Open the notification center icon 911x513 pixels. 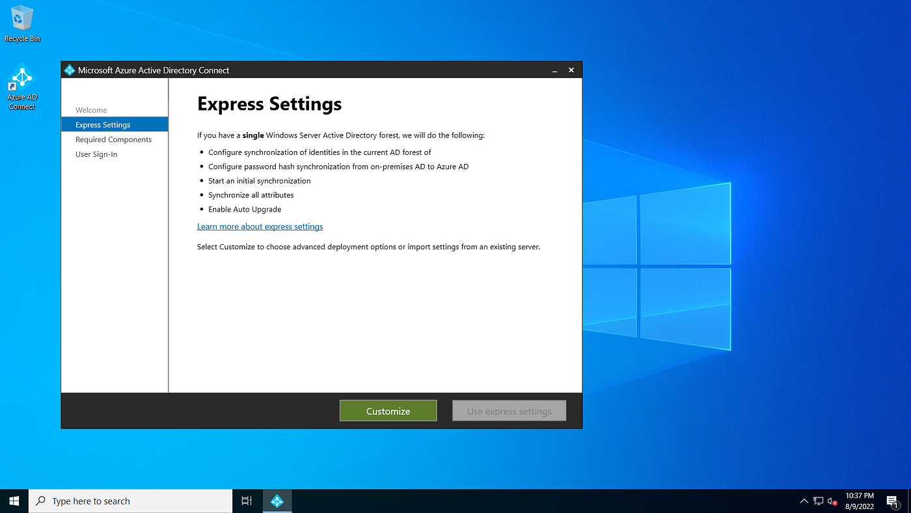893,501
